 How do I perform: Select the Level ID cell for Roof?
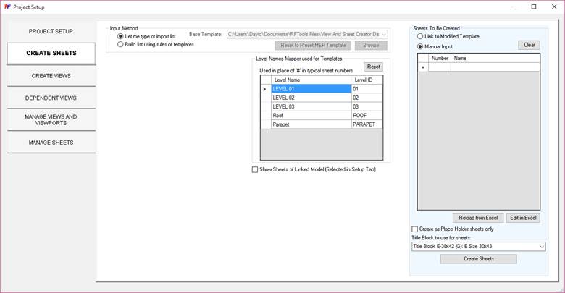[x=367, y=115]
